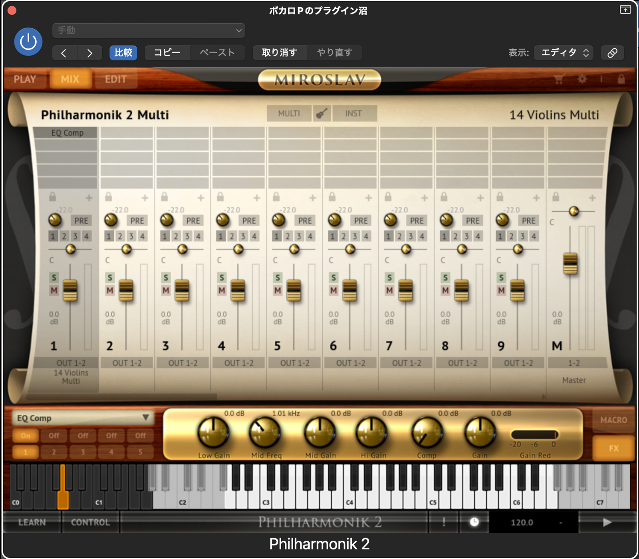Viewport: 639px width, 559px height.
Task: Open channel 2 OUT 1-2 output selector
Action: pyautogui.click(x=127, y=363)
